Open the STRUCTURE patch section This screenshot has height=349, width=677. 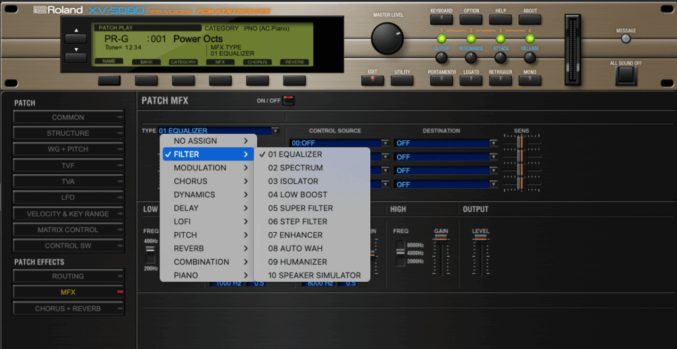(x=68, y=133)
